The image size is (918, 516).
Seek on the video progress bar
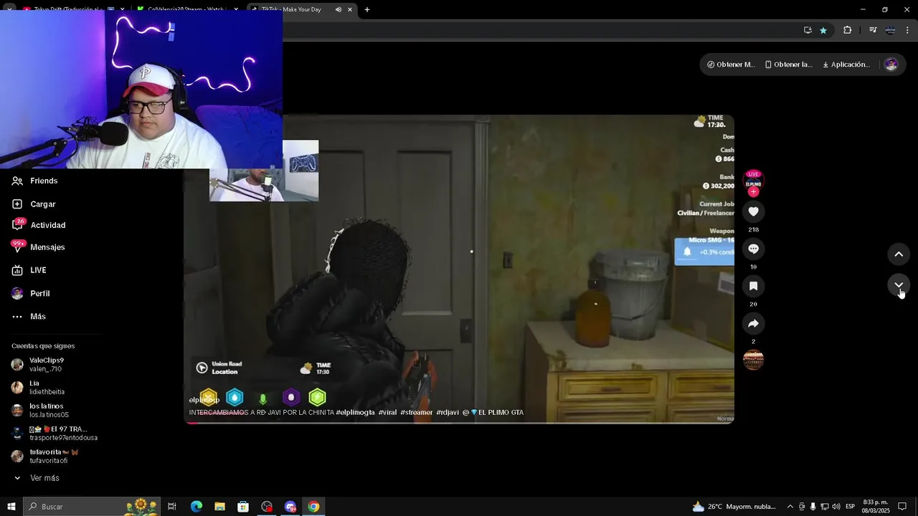459,422
